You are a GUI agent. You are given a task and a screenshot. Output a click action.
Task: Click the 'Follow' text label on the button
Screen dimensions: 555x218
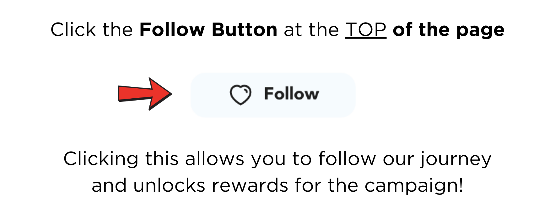tap(292, 94)
